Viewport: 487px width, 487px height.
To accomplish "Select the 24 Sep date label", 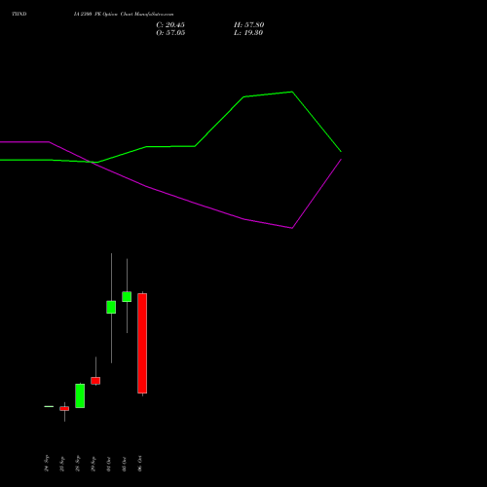I will [x=47, y=464].
